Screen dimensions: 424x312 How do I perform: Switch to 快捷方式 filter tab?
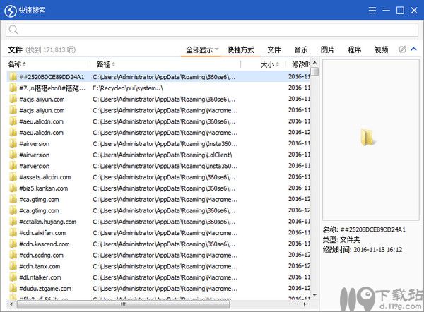[241, 49]
